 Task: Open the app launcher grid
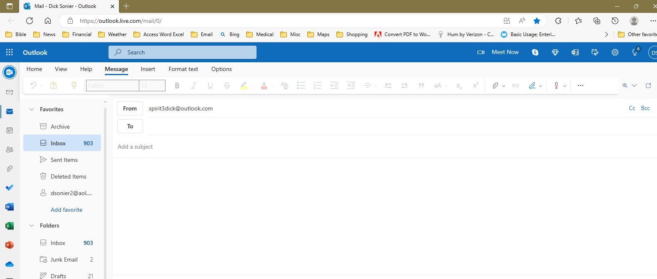click(x=10, y=52)
